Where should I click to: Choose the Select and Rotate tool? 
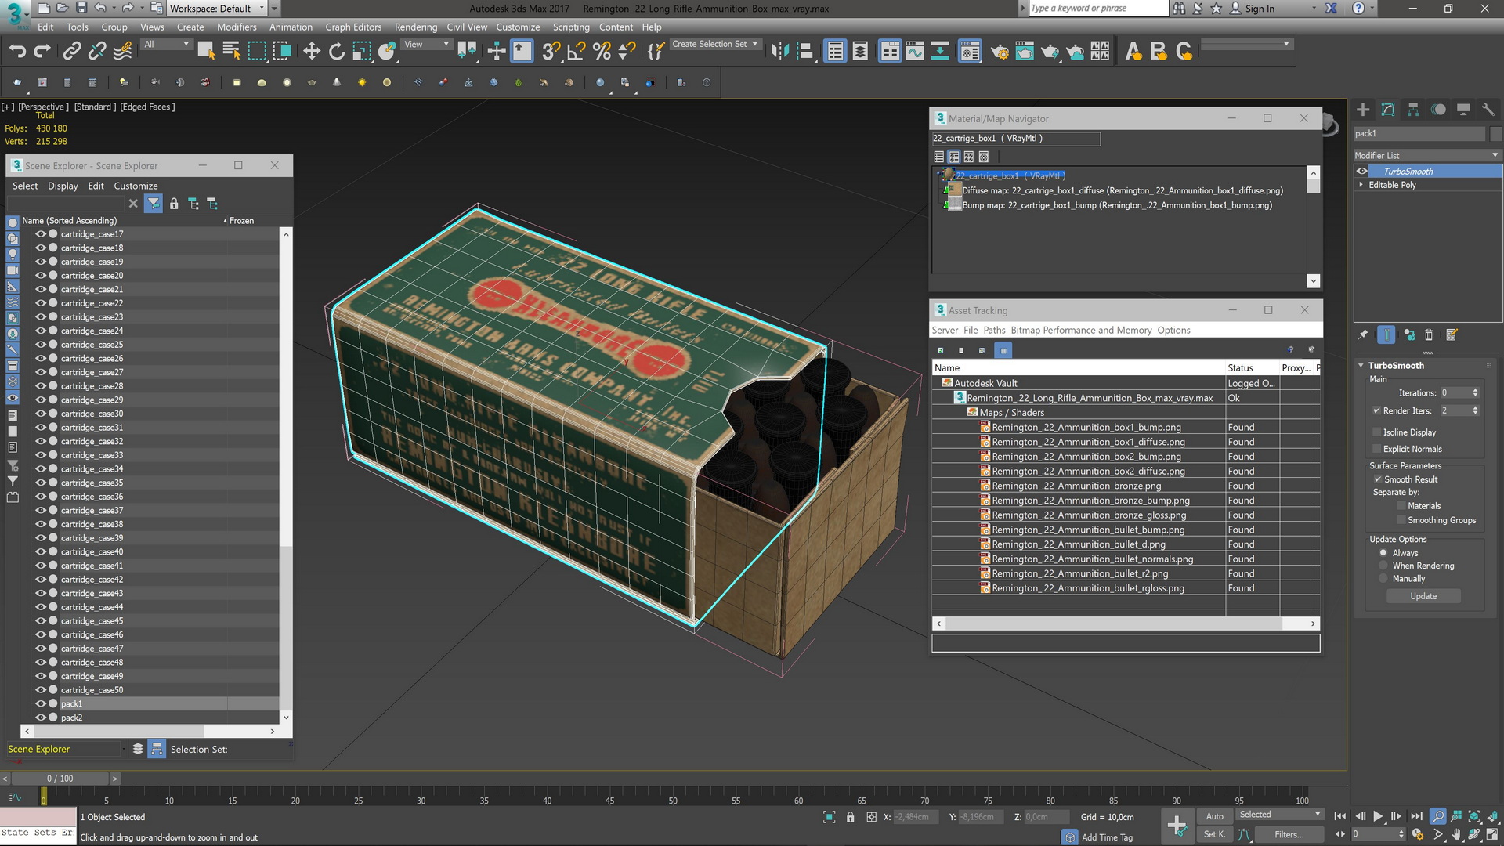[337, 52]
